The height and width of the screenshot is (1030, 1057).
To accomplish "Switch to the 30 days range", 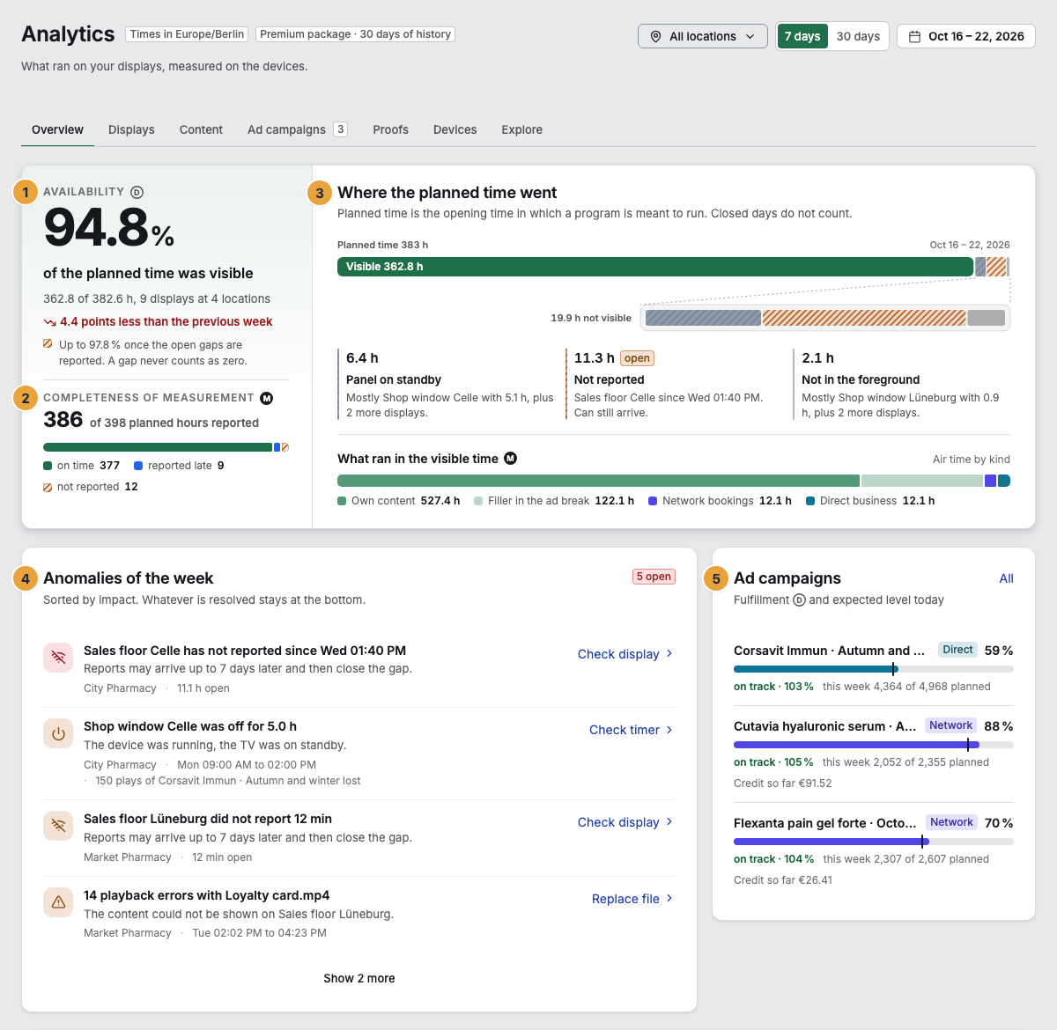I will tap(858, 36).
